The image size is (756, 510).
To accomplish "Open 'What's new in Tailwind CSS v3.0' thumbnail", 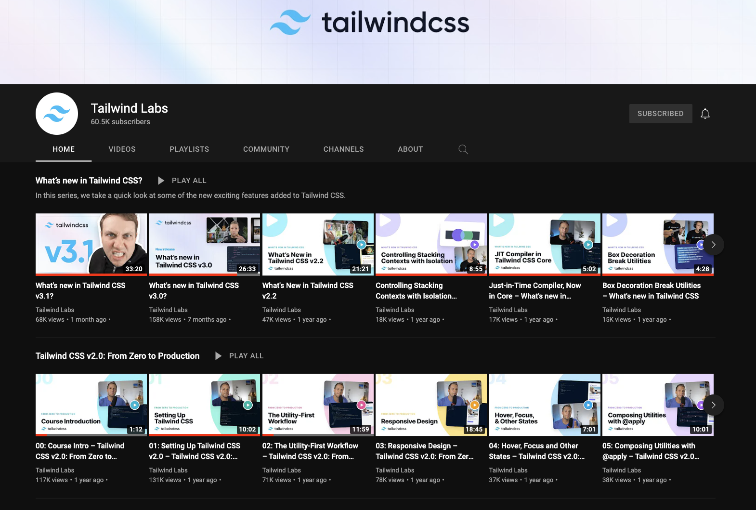I will point(205,245).
